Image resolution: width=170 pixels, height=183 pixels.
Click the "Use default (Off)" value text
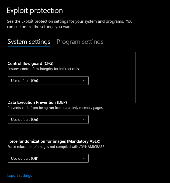click(x=25, y=158)
